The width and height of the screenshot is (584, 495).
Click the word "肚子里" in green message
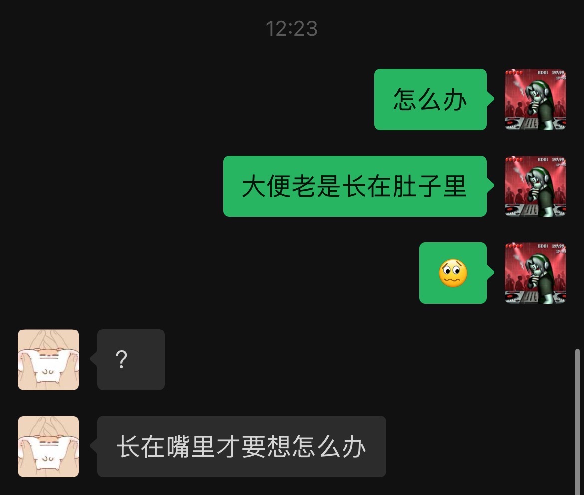coord(429,186)
